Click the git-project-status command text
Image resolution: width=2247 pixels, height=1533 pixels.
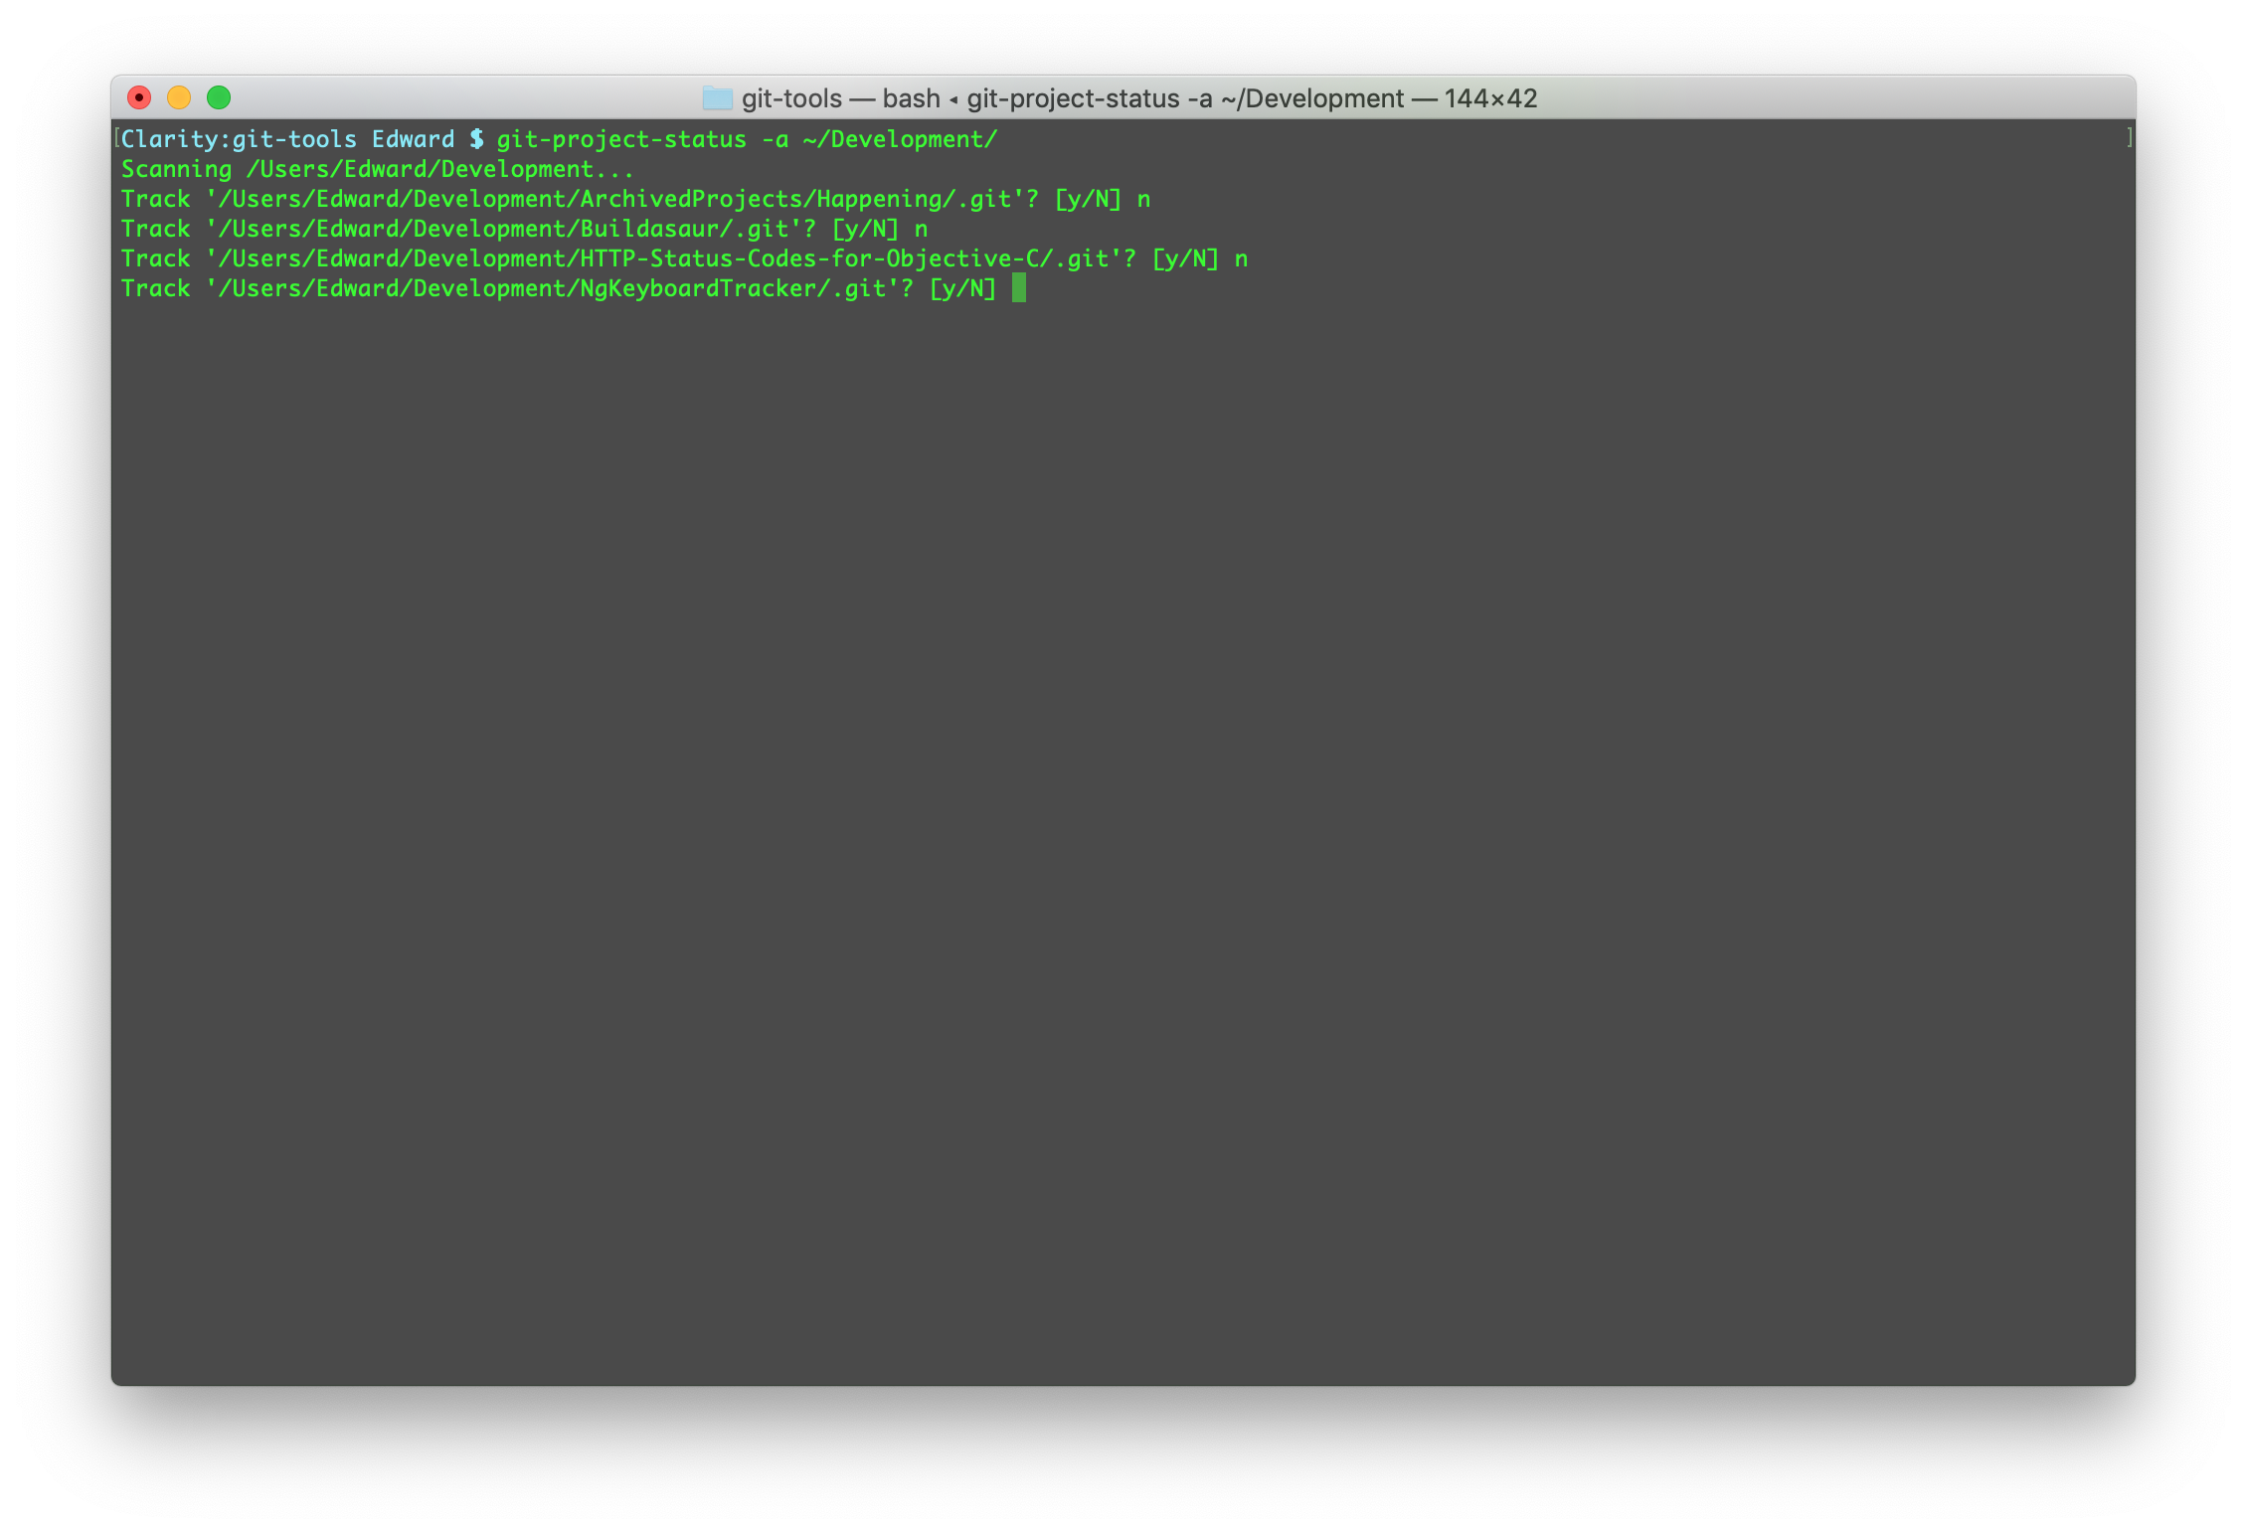point(620,139)
